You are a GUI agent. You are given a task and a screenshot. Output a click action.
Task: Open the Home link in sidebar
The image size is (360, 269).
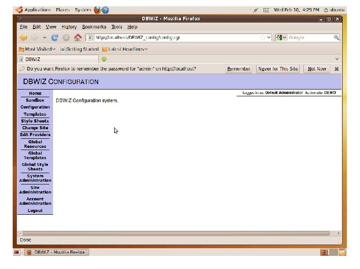[35, 94]
